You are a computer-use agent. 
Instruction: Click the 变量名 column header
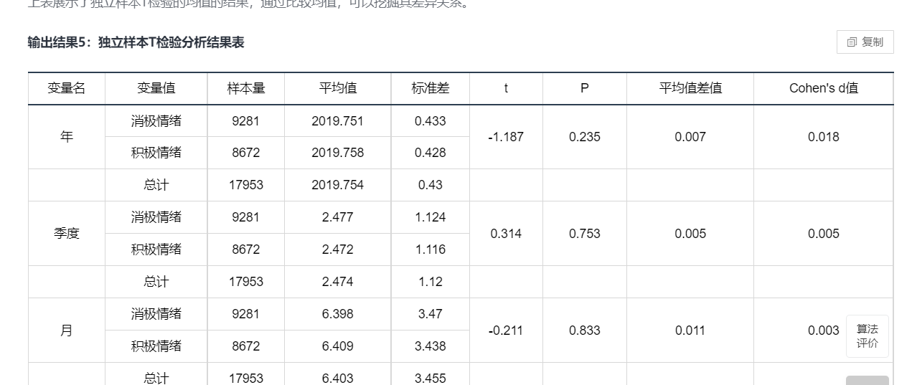[67, 88]
